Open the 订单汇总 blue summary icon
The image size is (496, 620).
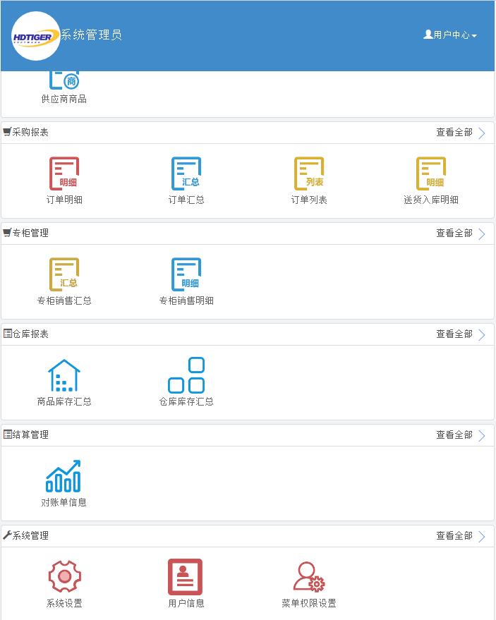pos(186,174)
